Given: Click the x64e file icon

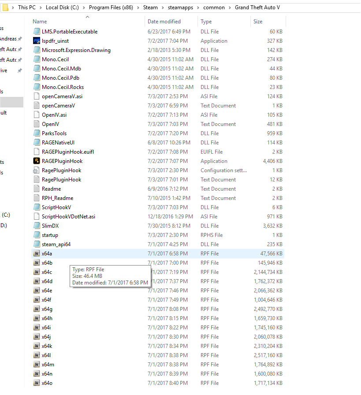Looking at the screenshot, I should [37, 291].
